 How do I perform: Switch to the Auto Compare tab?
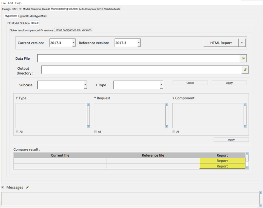click(87, 9)
